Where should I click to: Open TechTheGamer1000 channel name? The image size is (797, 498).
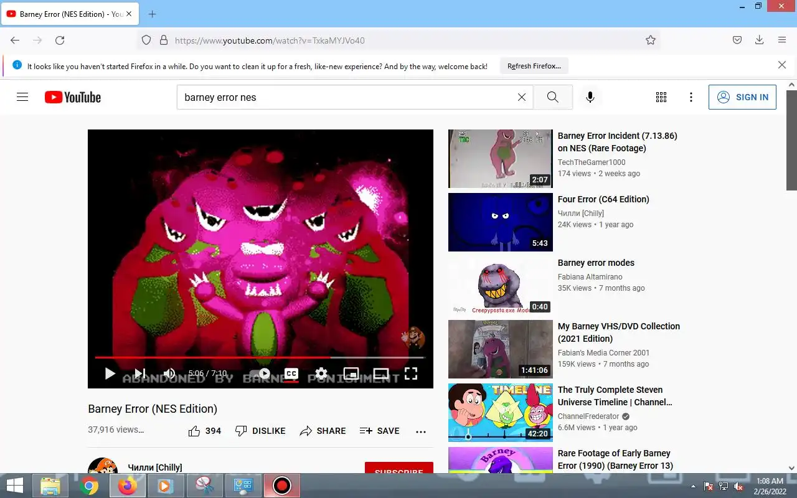tap(592, 162)
